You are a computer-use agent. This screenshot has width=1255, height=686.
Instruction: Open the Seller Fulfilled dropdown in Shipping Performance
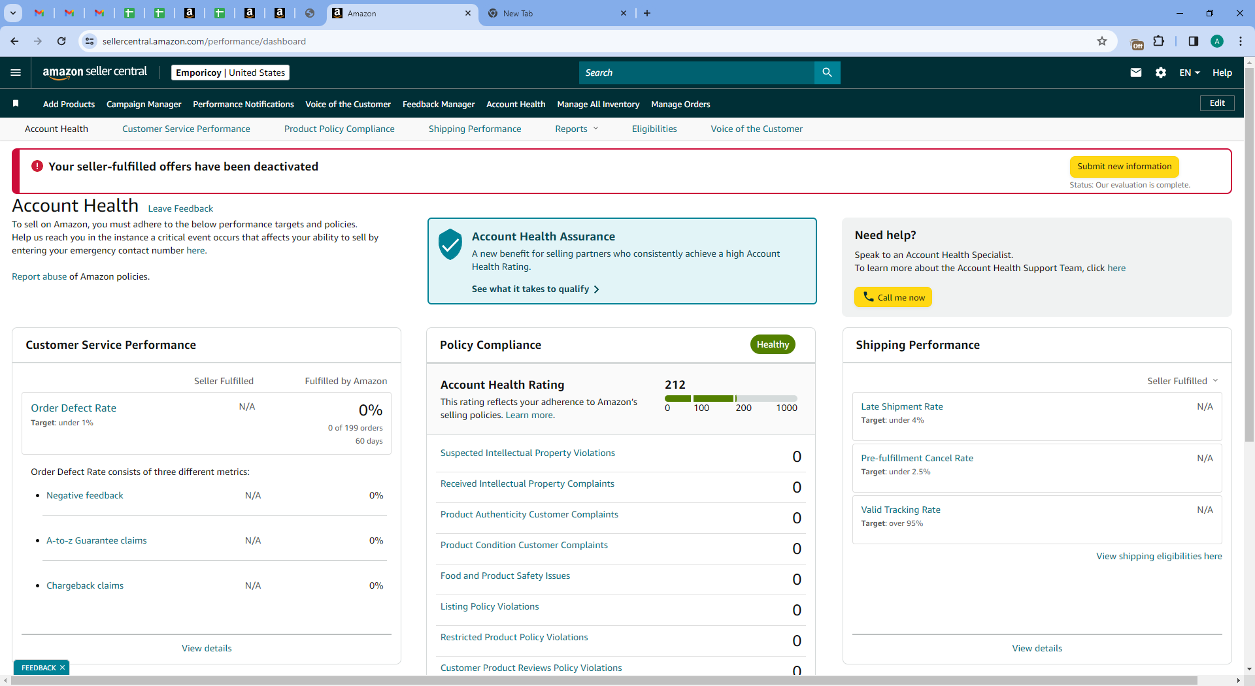click(x=1182, y=381)
